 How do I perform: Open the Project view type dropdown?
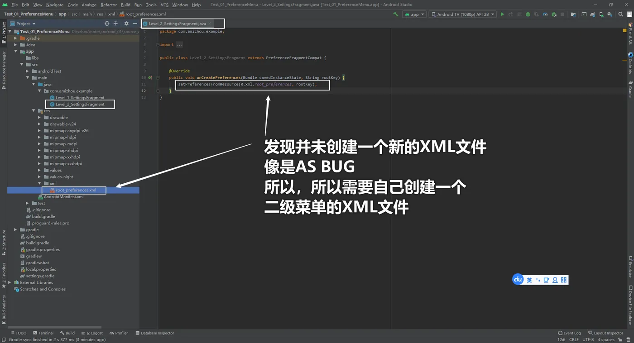(x=23, y=24)
